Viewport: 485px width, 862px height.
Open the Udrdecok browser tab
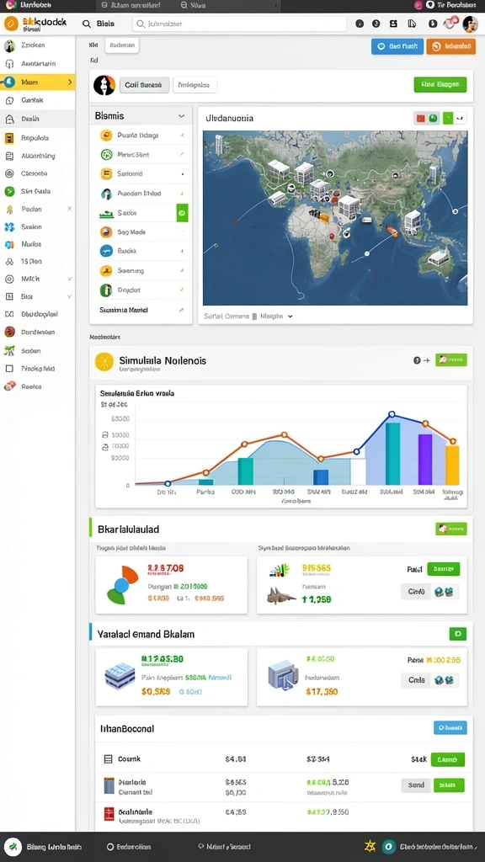[x=29, y=6]
